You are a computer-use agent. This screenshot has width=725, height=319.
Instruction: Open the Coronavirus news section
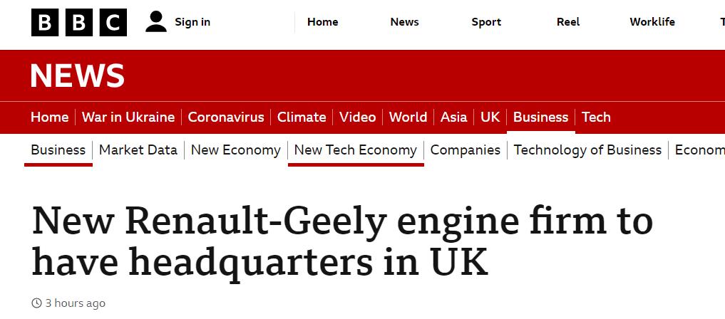click(x=226, y=117)
